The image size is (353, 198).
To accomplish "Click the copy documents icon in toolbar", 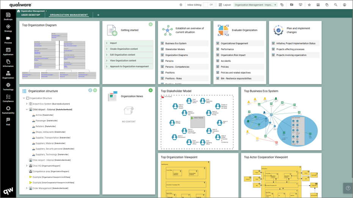I will (x=327, y=5).
